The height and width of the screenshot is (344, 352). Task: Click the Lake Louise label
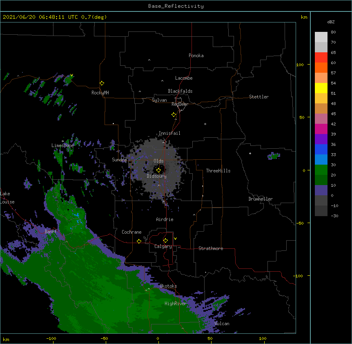pyautogui.click(x=7, y=198)
